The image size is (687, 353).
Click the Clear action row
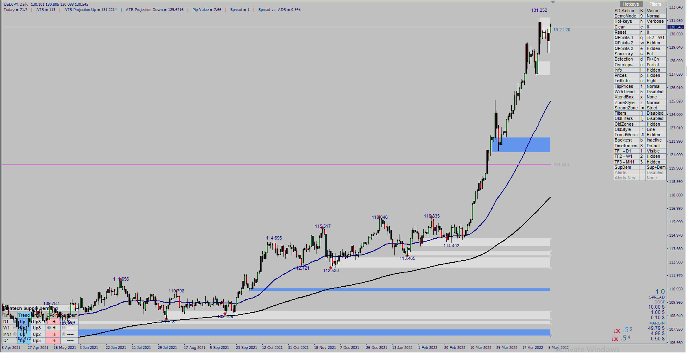tap(640, 27)
